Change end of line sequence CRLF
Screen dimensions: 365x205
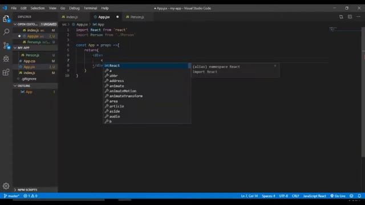(295, 196)
